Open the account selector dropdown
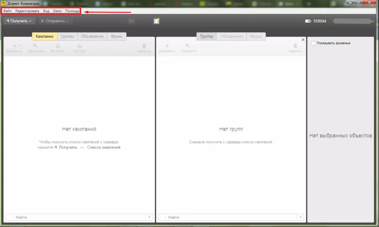 tap(353, 21)
